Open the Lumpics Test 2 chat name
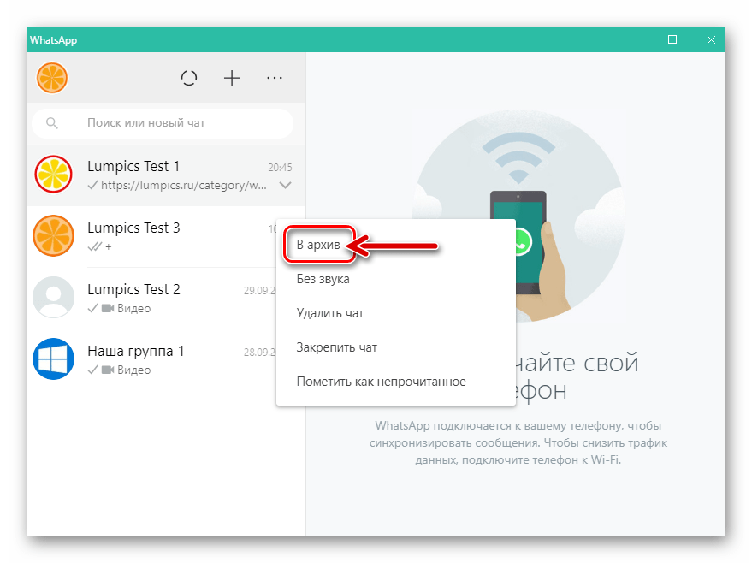Screen dimensions: 752x563 133,289
